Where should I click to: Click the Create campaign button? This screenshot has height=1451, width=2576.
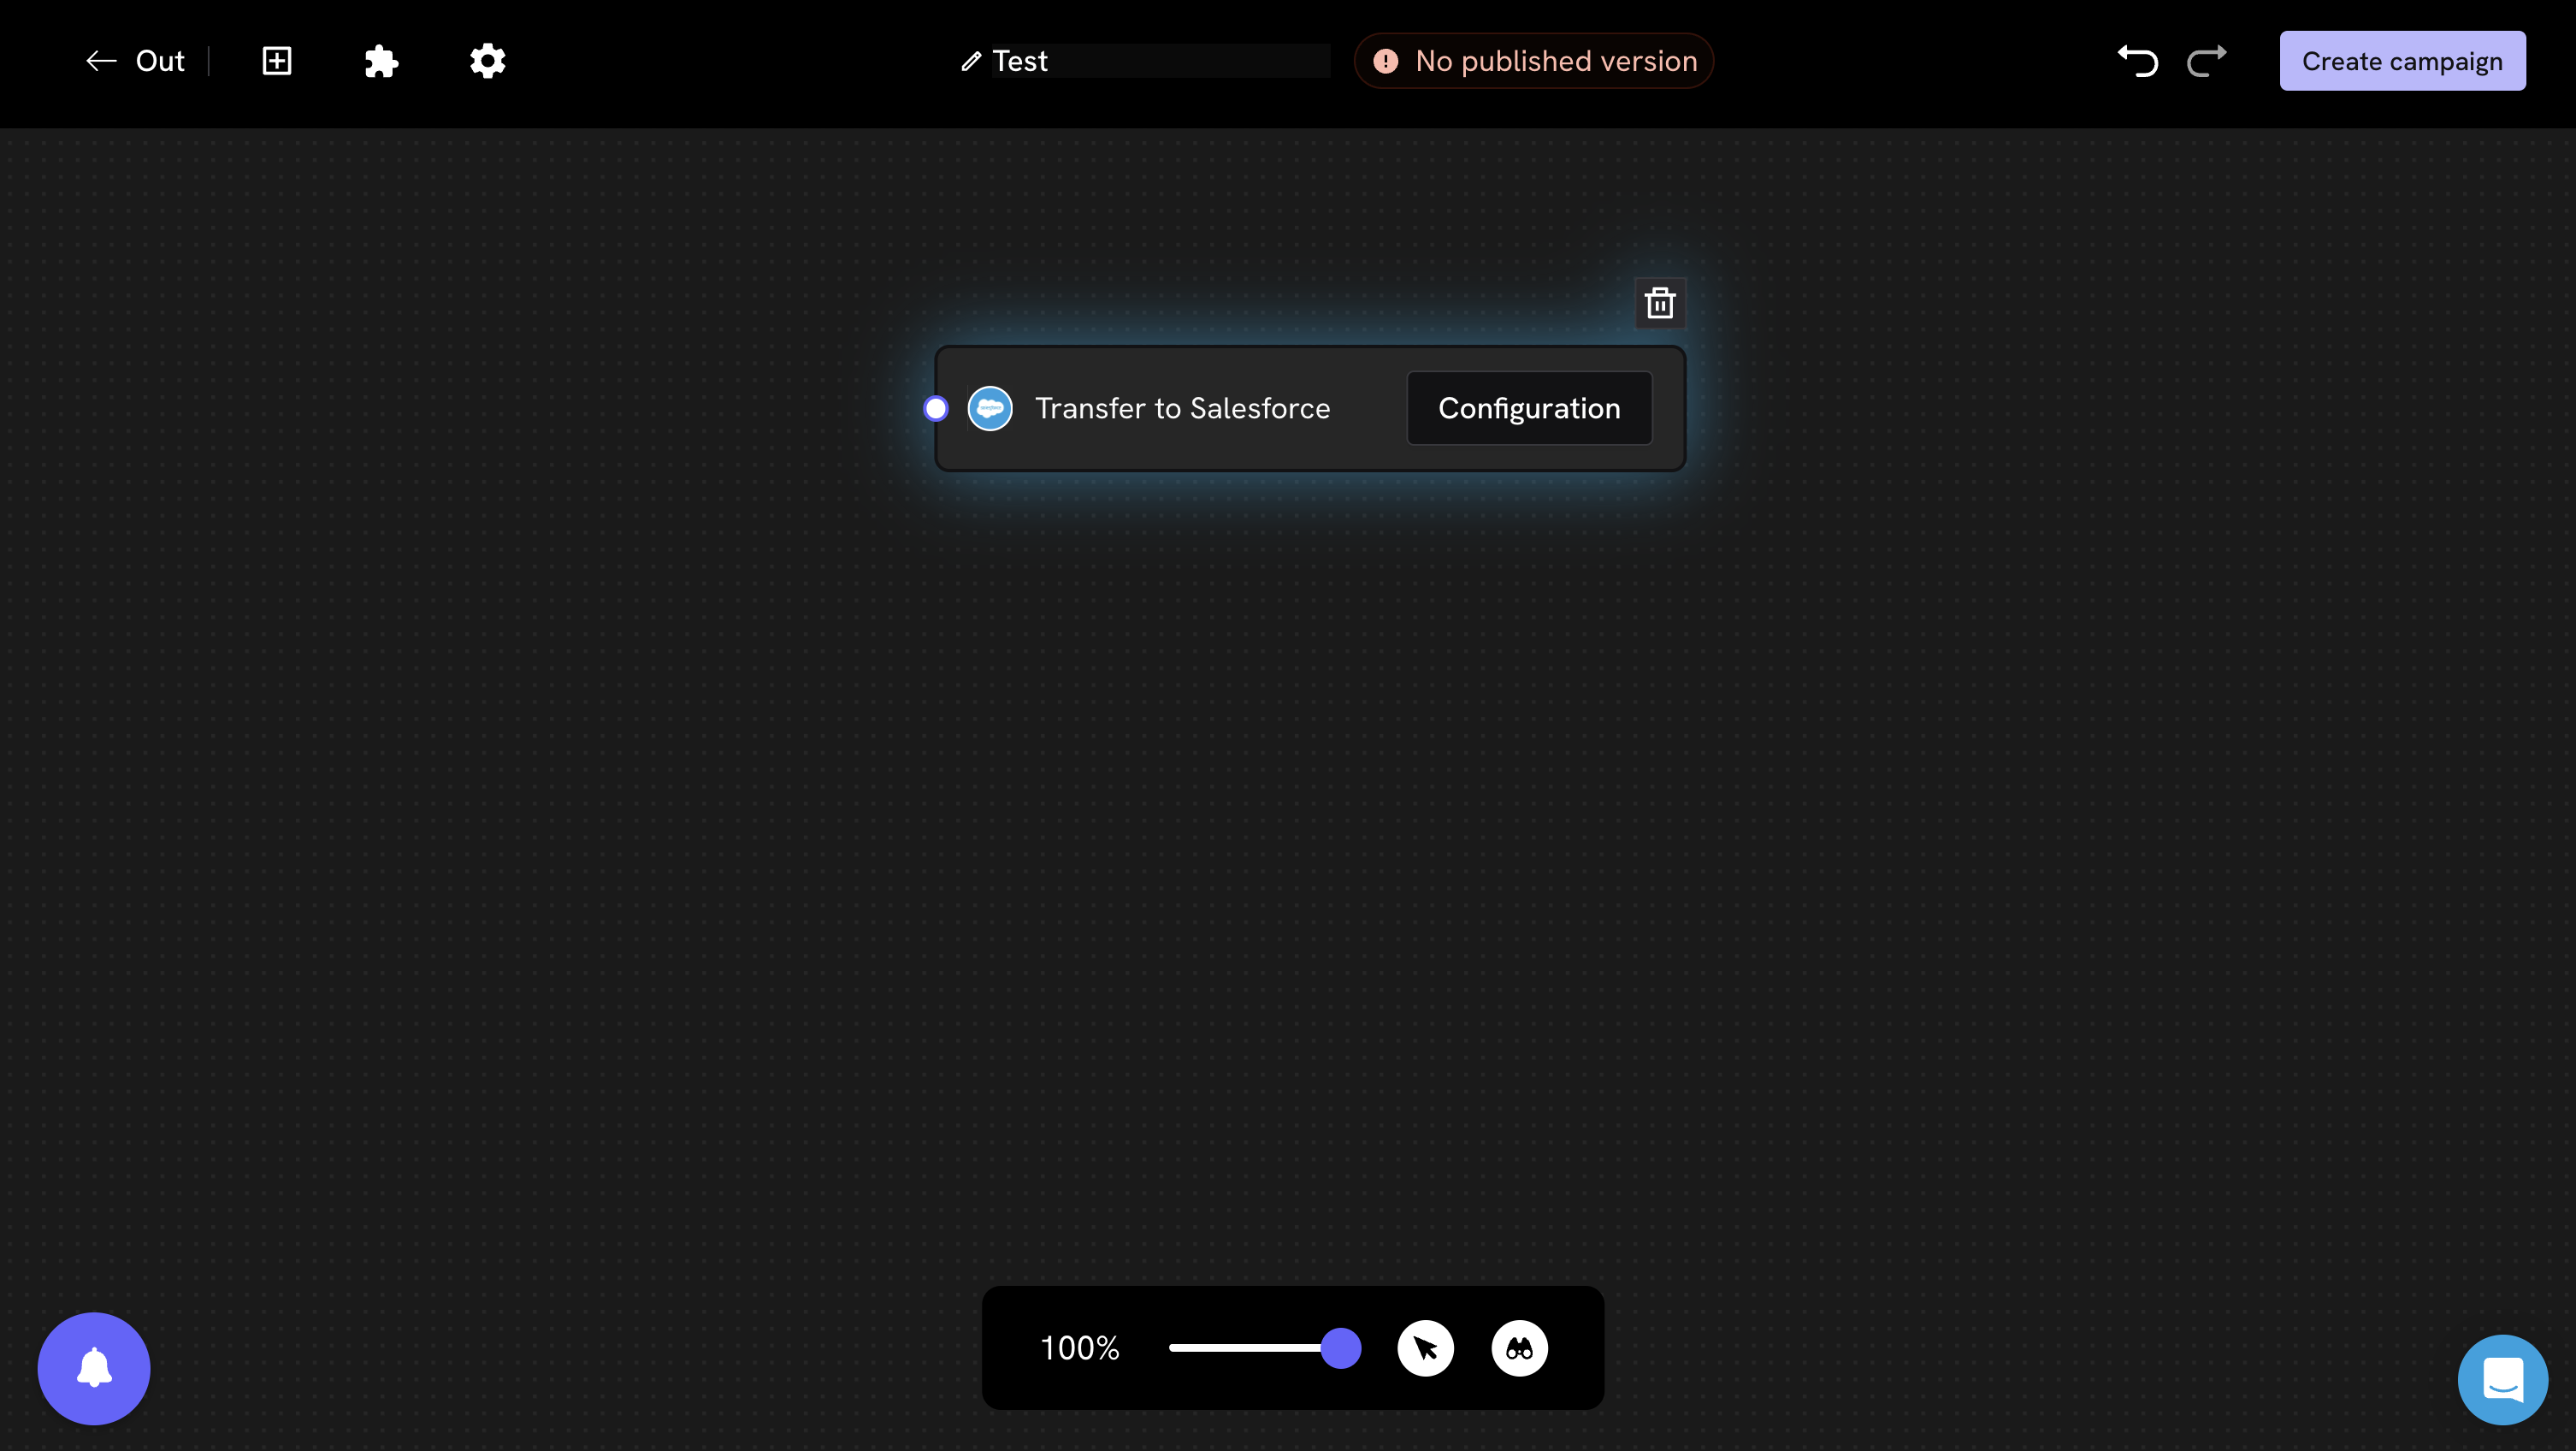[x=2402, y=61]
